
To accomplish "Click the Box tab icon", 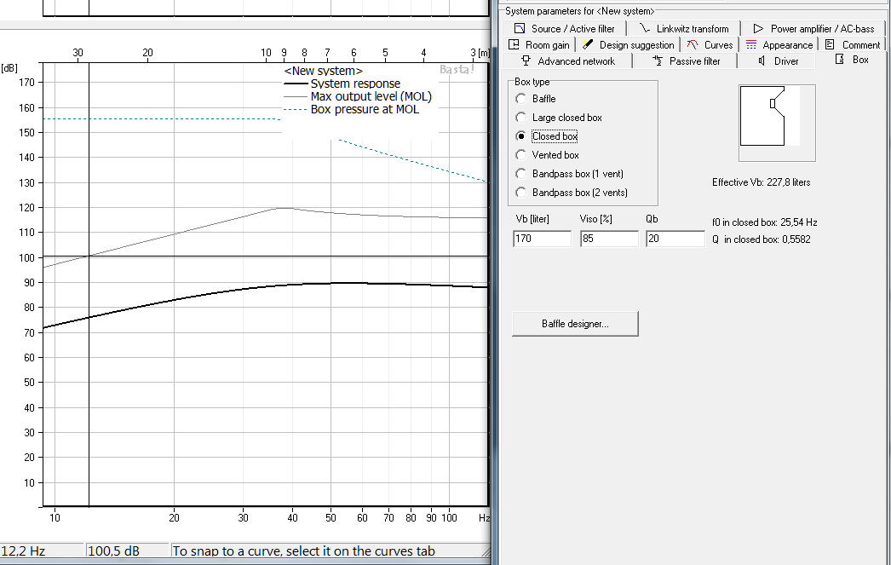I will pyautogui.click(x=839, y=59).
